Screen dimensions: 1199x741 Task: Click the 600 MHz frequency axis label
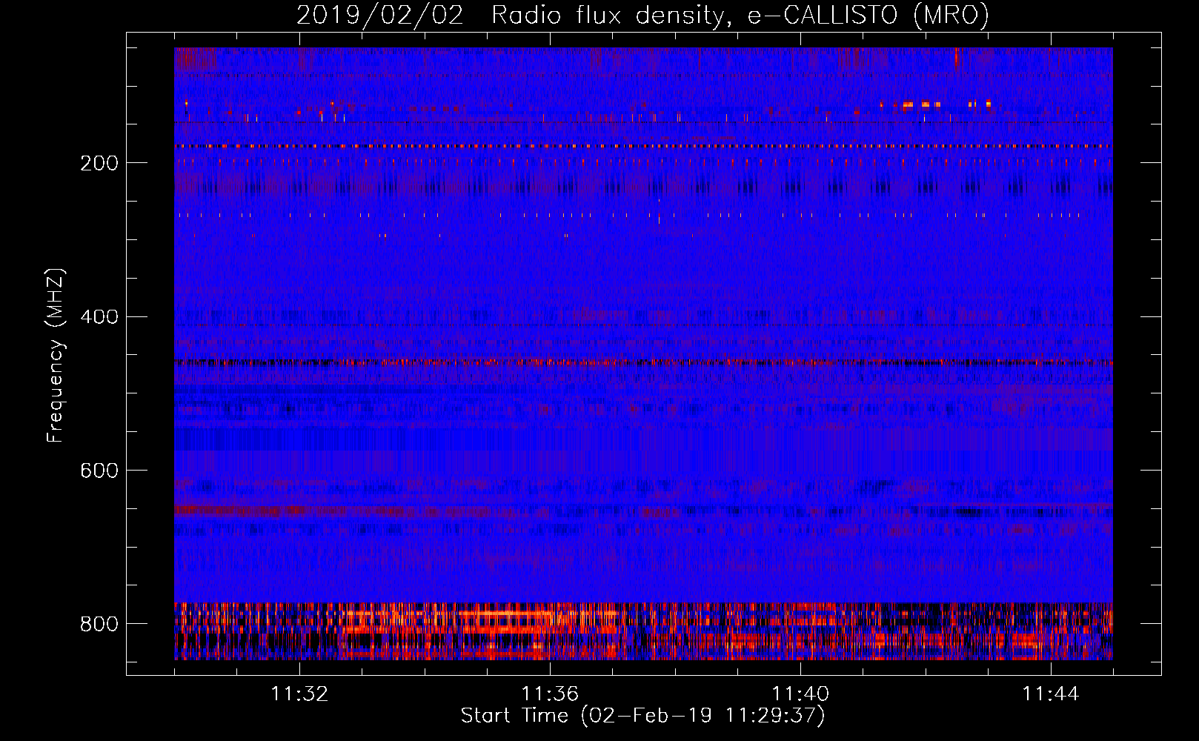(99, 471)
